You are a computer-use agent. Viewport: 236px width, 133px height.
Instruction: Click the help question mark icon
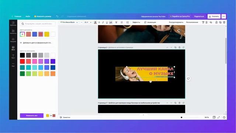[x=224, y=117]
